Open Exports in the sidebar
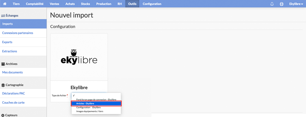Viewport: 306px width, 117px height. click(23, 42)
